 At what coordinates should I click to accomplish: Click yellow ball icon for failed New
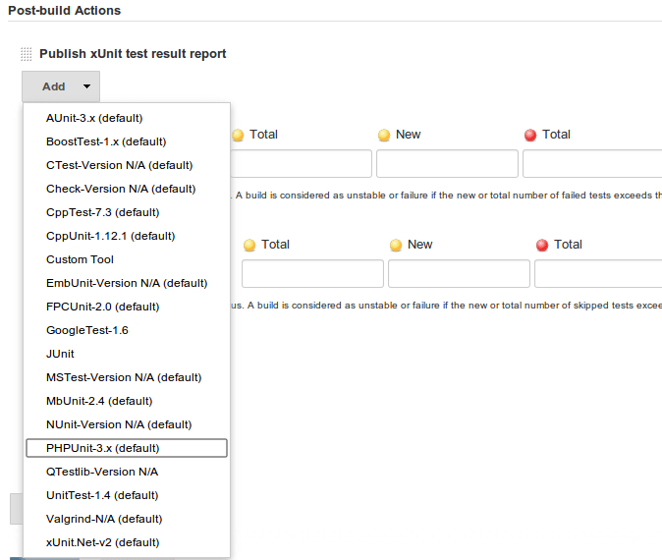pyautogui.click(x=384, y=136)
